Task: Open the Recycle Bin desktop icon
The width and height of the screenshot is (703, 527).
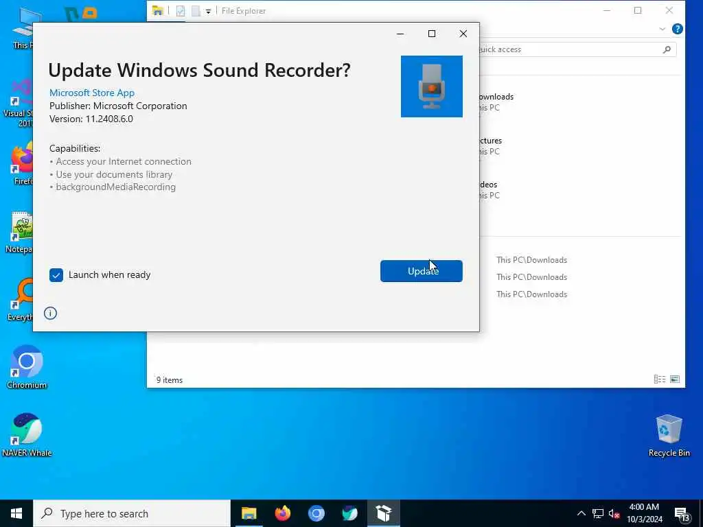Action: coord(669,436)
